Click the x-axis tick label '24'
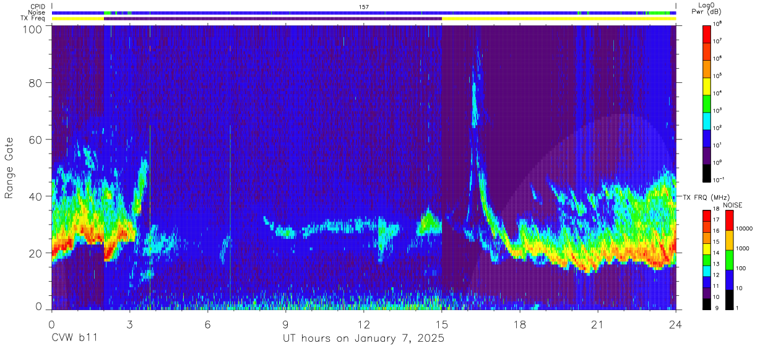This screenshot has height=351, width=760. (x=675, y=324)
